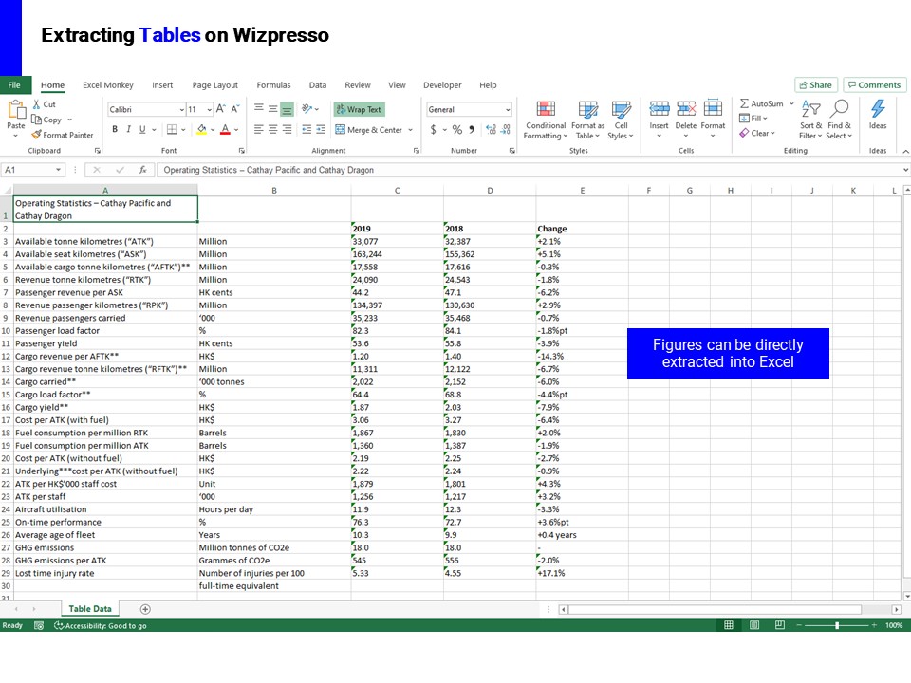Open Conditional Formatting menu
This screenshot has width=911, height=683.
[545, 120]
